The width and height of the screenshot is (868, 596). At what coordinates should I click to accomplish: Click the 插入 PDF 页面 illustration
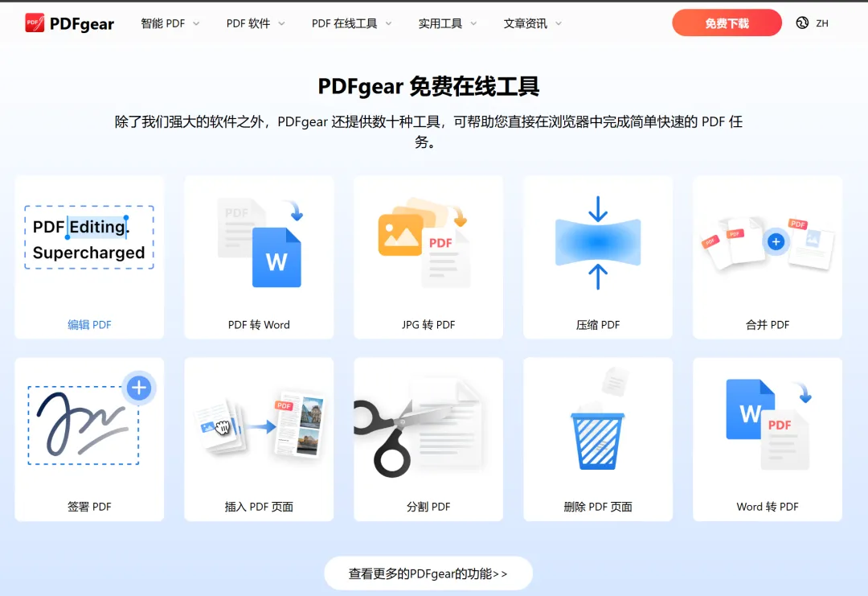[259, 425]
